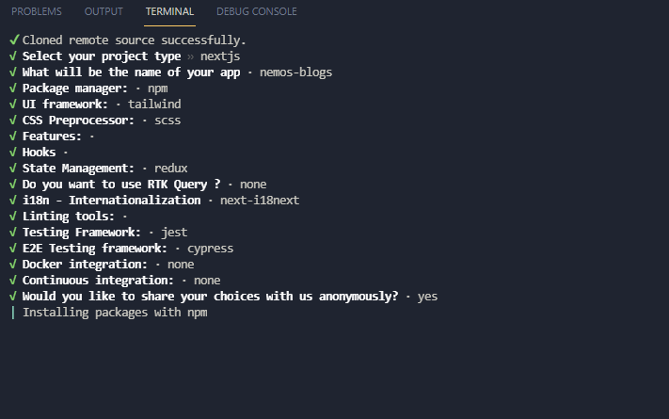
Task: Open the OUTPUT tab
Action: point(104,12)
